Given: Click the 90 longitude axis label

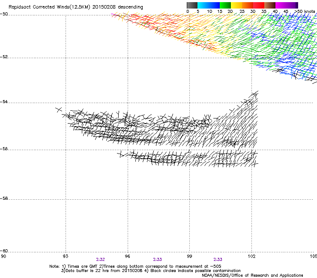Looking at the screenshot, I should (x=3, y=256).
